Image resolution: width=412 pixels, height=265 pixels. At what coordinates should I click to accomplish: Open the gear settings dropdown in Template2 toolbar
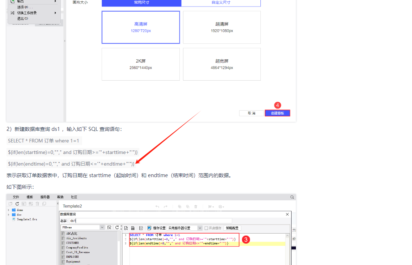221,207
